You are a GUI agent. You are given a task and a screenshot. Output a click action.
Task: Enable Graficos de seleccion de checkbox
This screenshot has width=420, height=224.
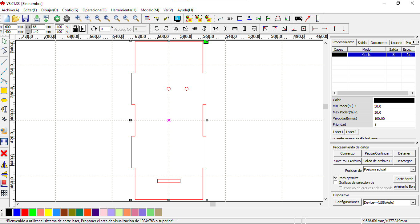(335, 183)
